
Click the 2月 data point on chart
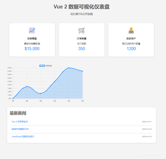tap(27, 87)
